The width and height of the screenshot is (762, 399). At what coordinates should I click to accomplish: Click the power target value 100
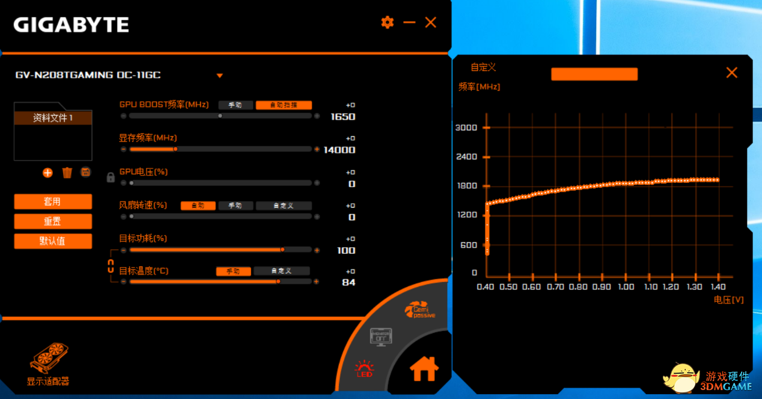347,250
